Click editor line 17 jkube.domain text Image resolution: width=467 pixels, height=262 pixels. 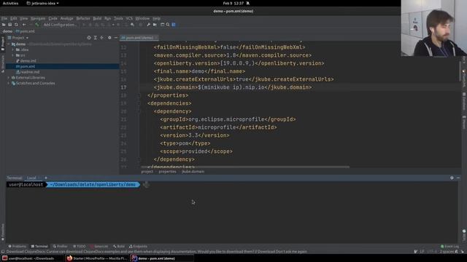(x=233, y=87)
